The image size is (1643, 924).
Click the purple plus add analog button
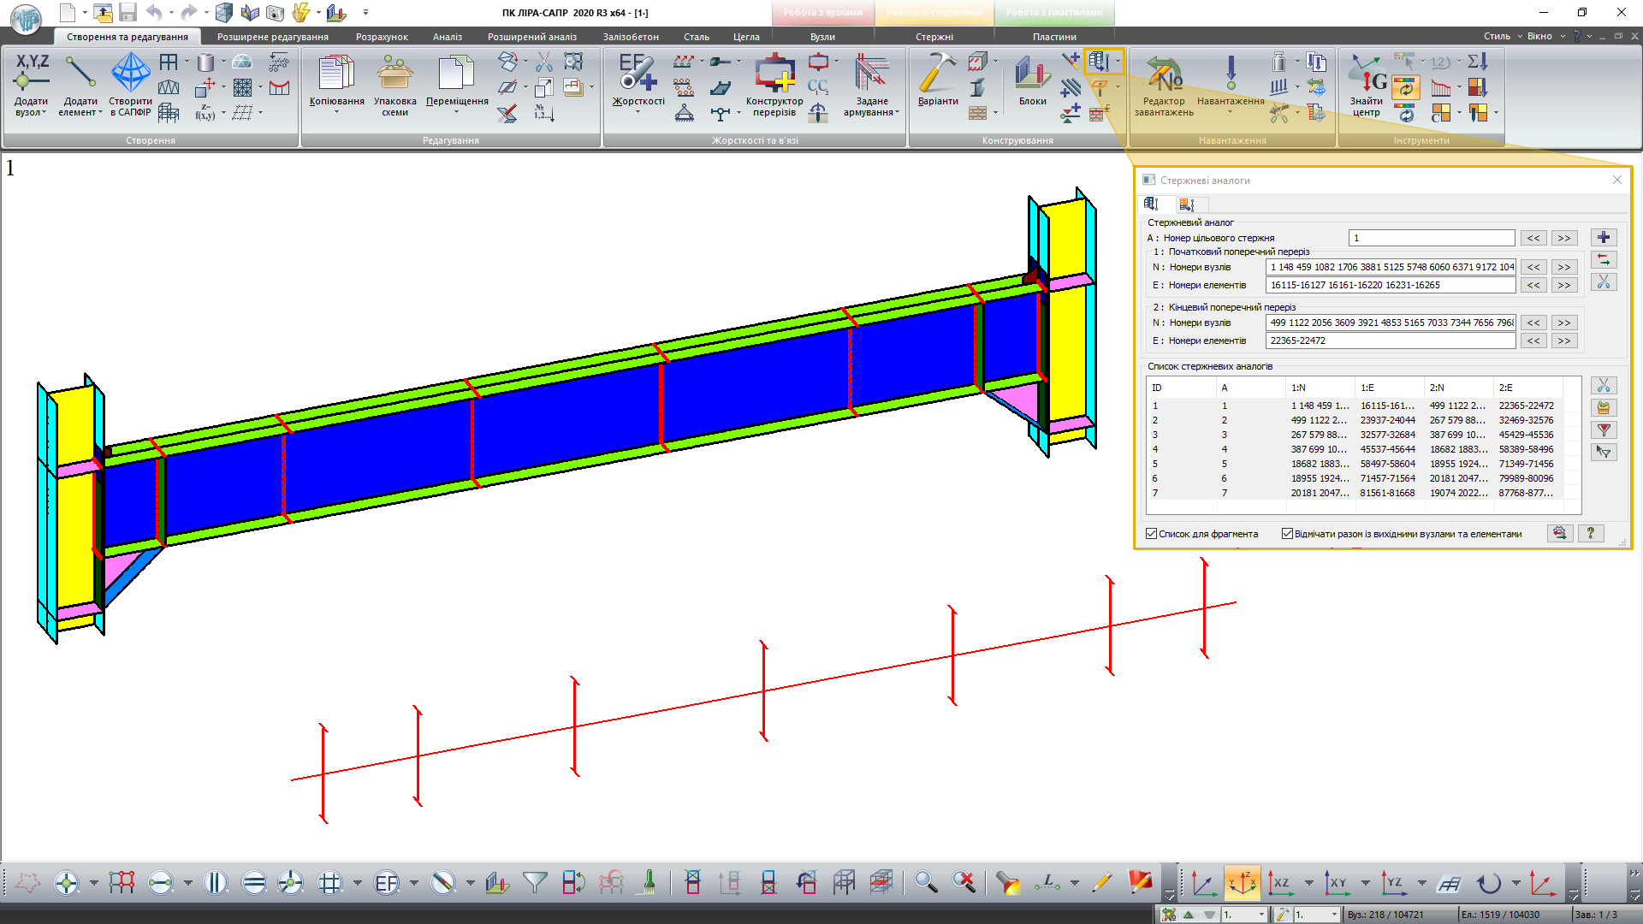tap(1604, 238)
